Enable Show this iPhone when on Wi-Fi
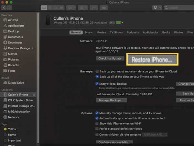The height and width of the screenshot is (146, 194). (97, 124)
